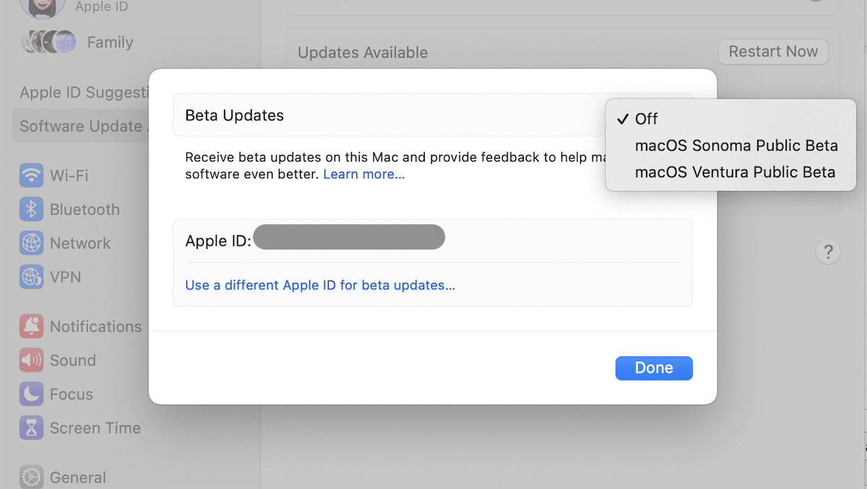Open Sound settings via the speaker icon
This screenshot has height=489, width=867.
click(30, 360)
